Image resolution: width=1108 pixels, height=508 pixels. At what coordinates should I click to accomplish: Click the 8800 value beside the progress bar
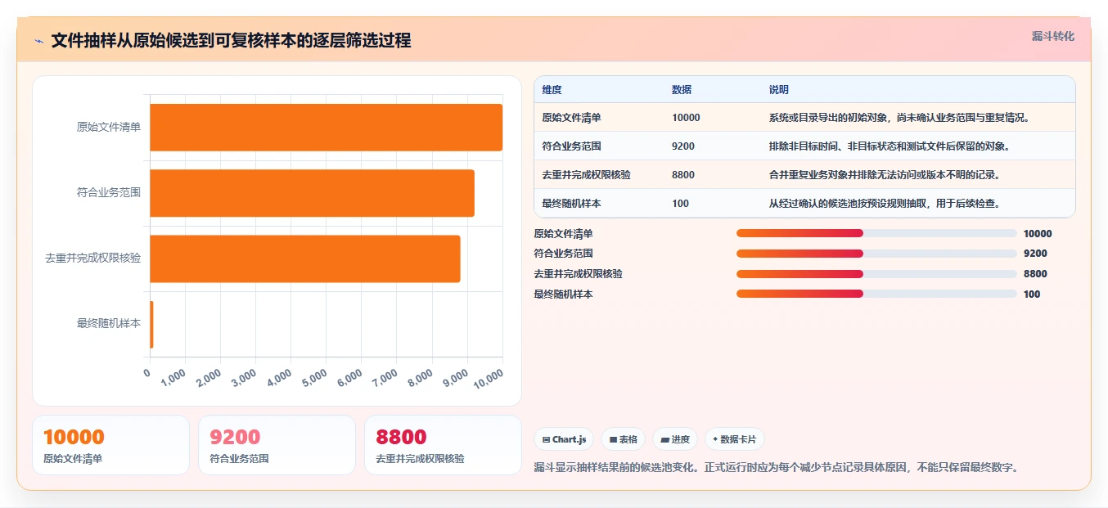[x=1035, y=274]
